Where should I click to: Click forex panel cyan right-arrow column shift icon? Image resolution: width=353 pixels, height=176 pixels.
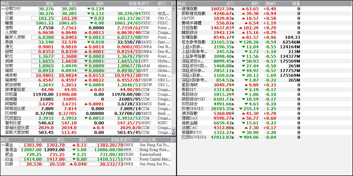(174, 5)
